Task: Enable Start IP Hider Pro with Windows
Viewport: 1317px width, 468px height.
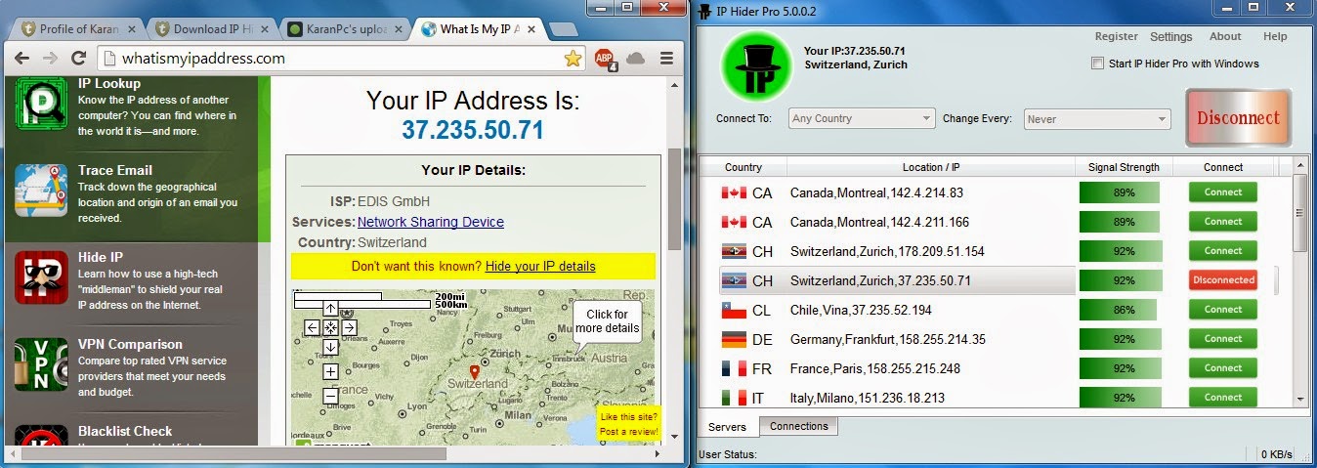Action: tap(1096, 64)
